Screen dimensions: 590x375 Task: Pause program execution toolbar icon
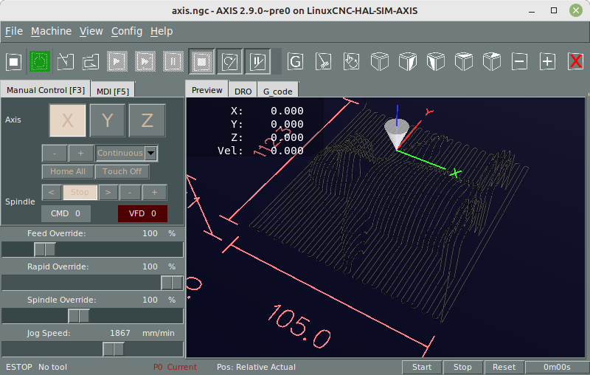tap(173, 61)
